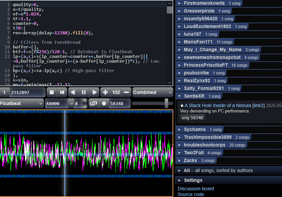Expand troubleshootcorps song list
This screenshot has width=282, height=197.
click(204, 145)
